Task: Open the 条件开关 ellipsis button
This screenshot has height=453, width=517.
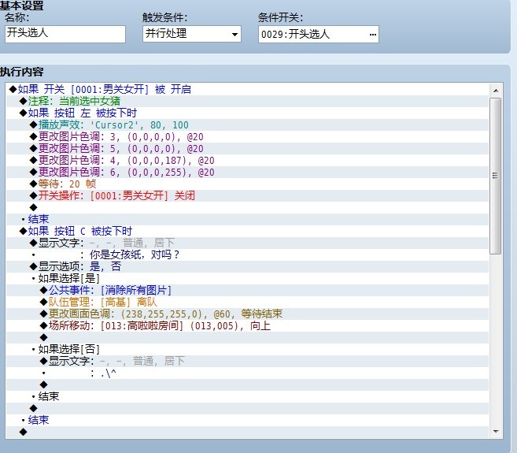Action: coord(372,35)
